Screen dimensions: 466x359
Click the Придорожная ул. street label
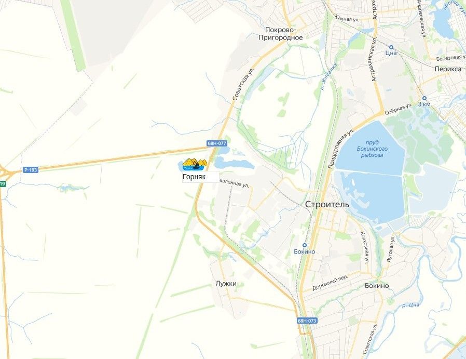[341, 149]
